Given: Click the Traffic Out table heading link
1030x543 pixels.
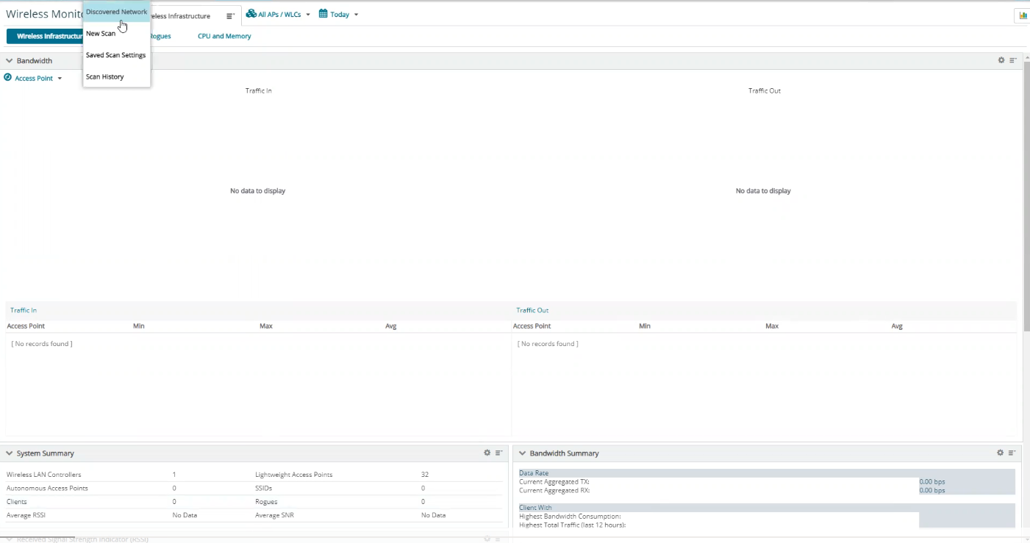Looking at the screenshot, I should coord(532,311).
